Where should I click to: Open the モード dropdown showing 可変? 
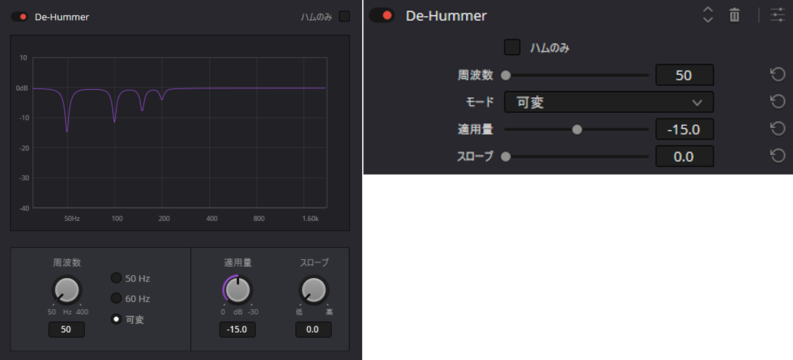pyautogui.click(x=609, y=102)
